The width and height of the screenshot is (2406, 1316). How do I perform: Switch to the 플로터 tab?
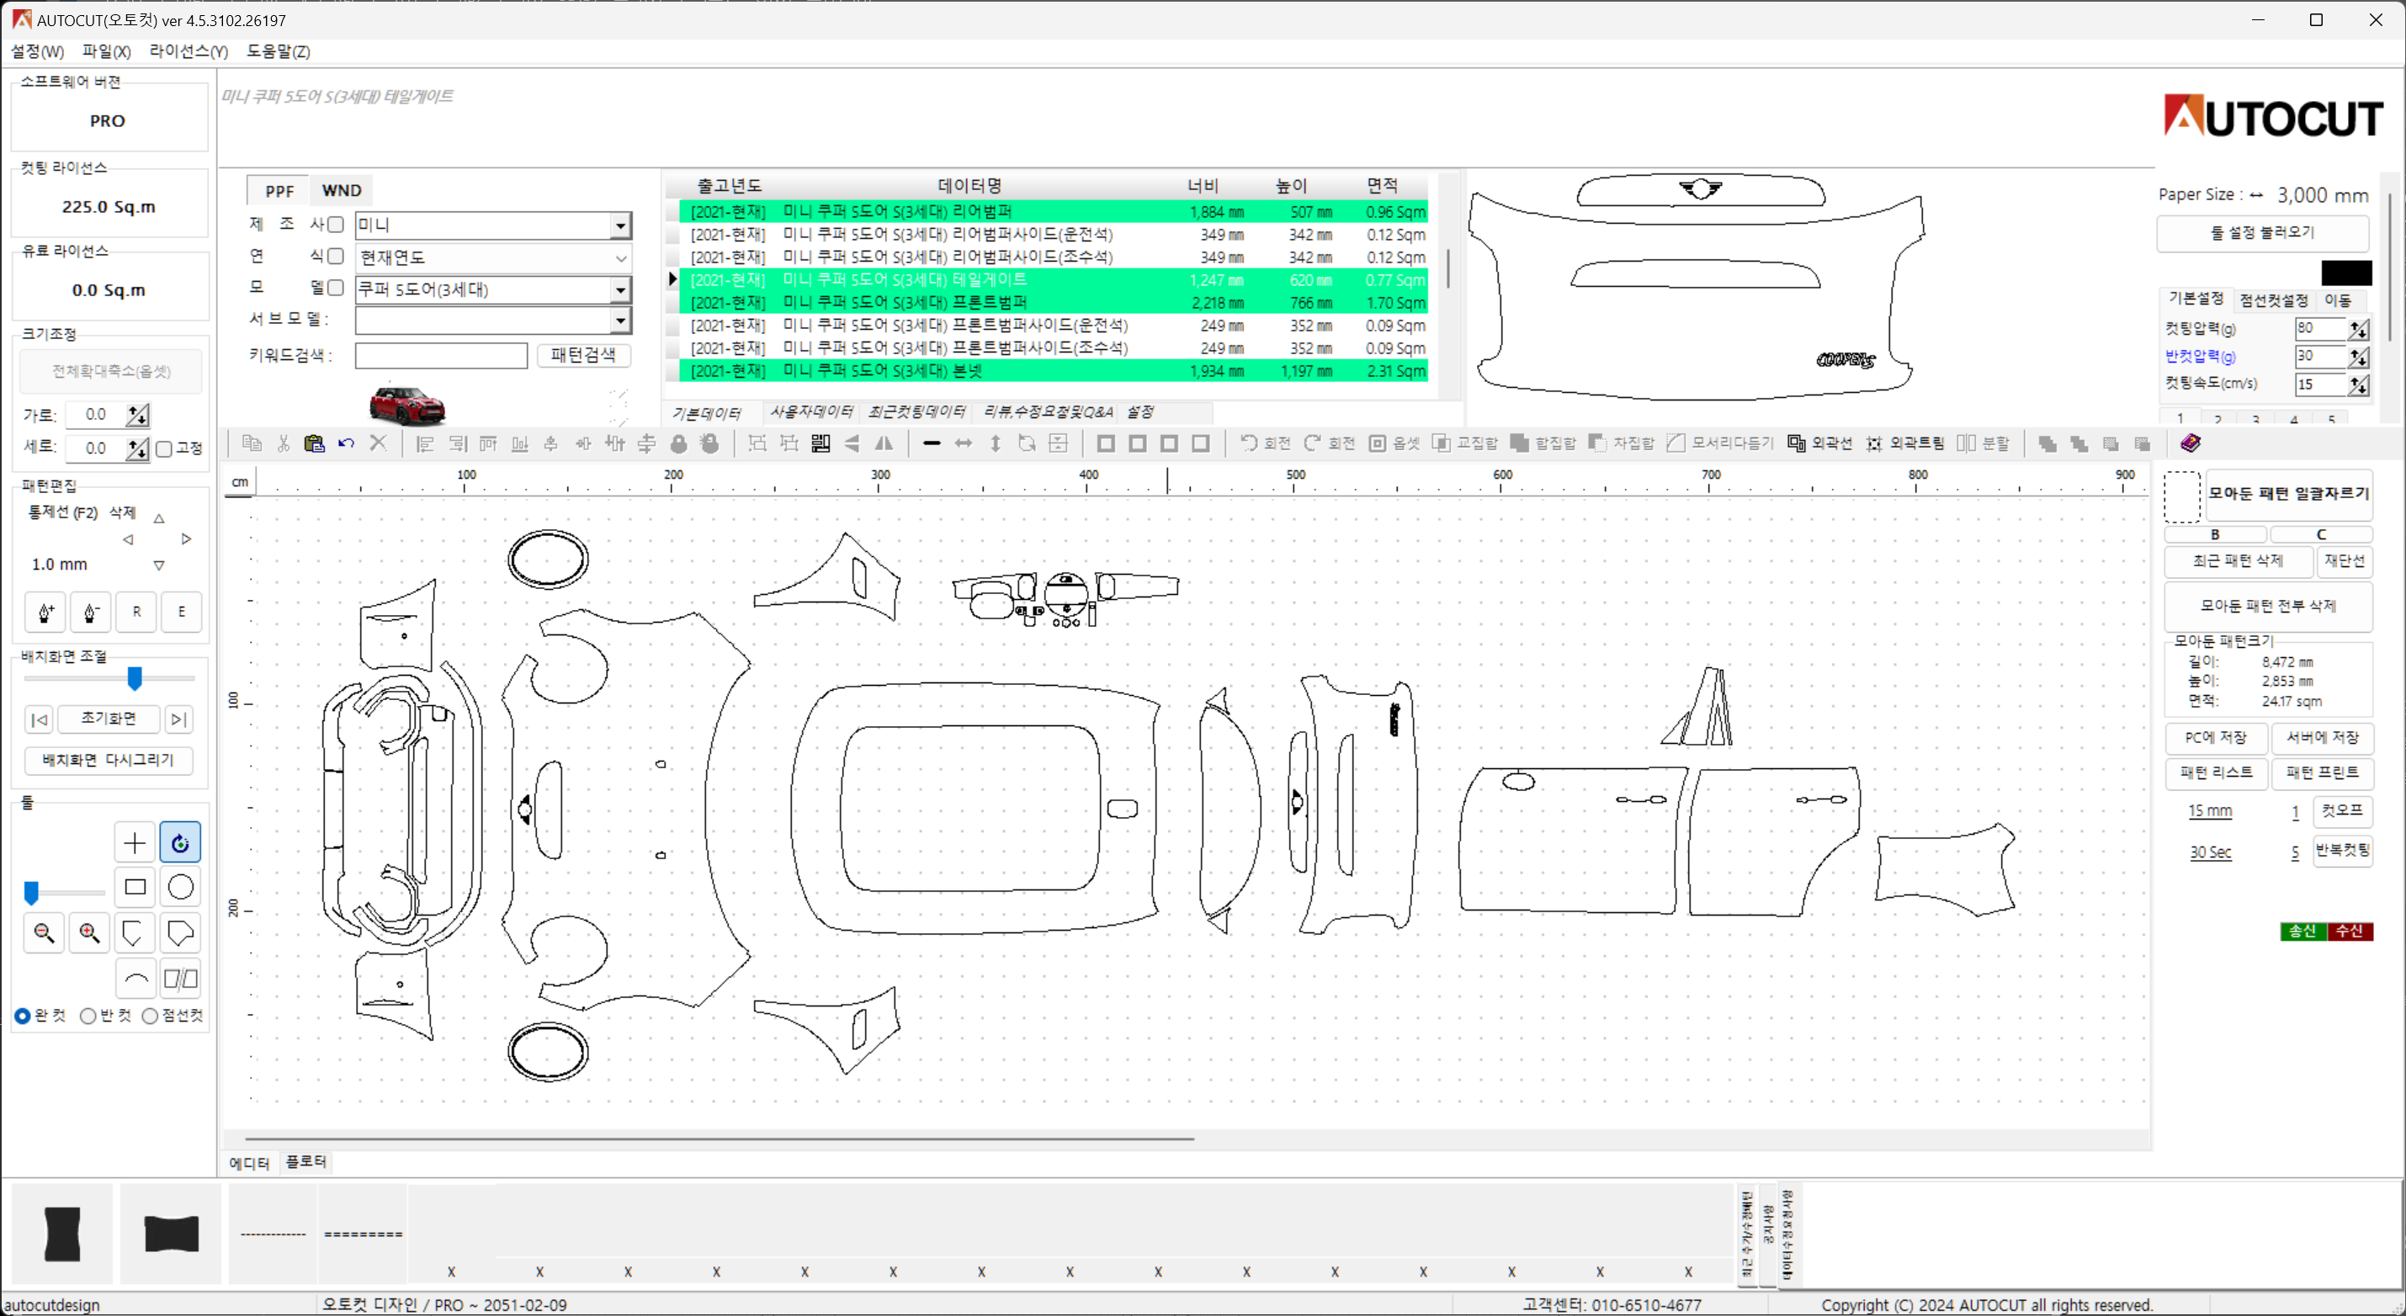point(306,1162)
